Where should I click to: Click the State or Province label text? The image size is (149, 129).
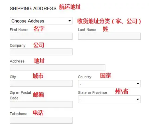(x=92, y=93)
